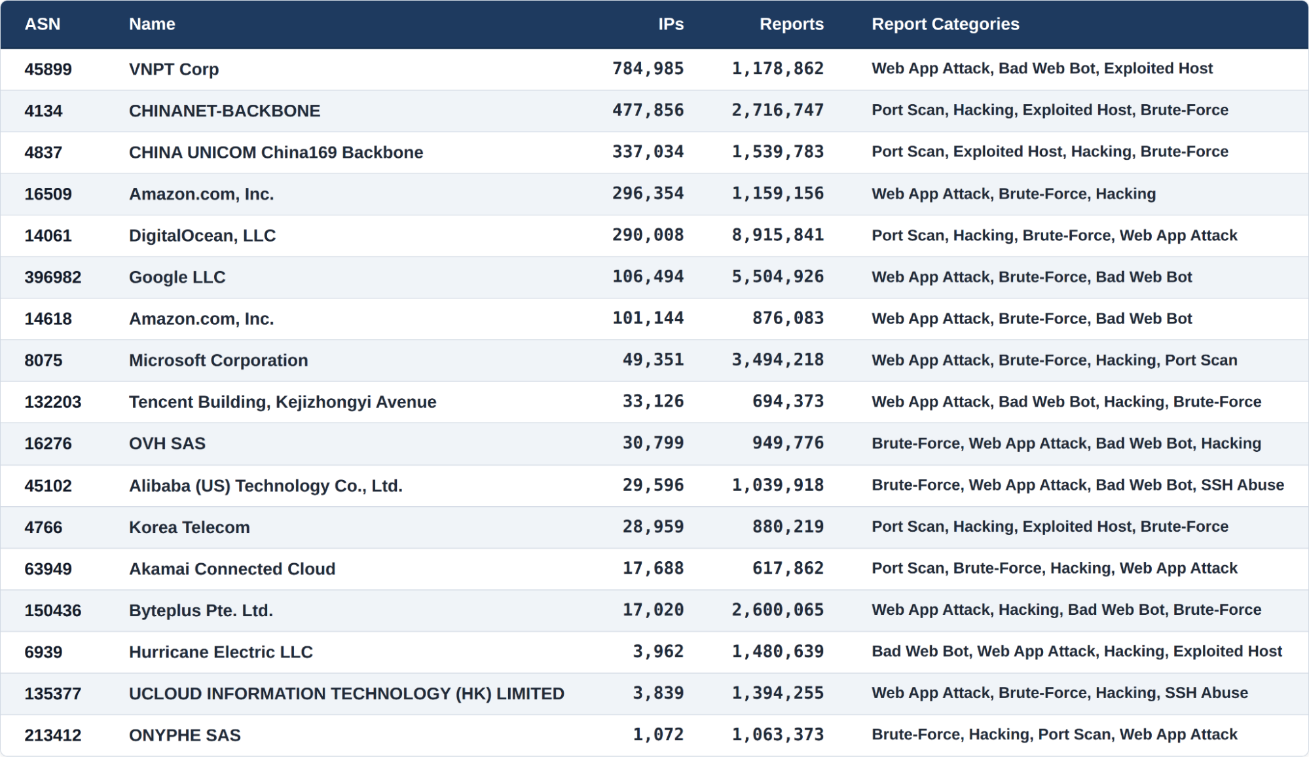The width and height of the screenshot is (1309, 757).
Task: Open the VNPT Corp entry
Action: pyautogui.click(x=174, y=69)
